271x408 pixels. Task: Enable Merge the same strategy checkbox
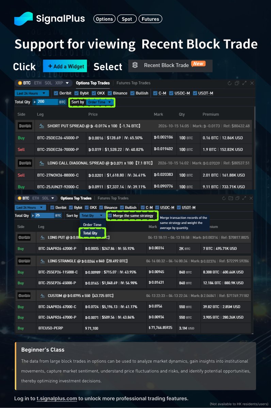coord(110,216)
